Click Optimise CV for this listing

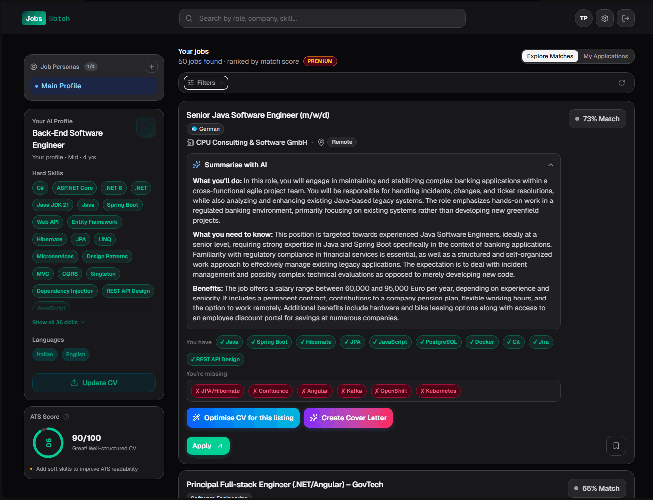pyautogui.click(x=243, y=418)
